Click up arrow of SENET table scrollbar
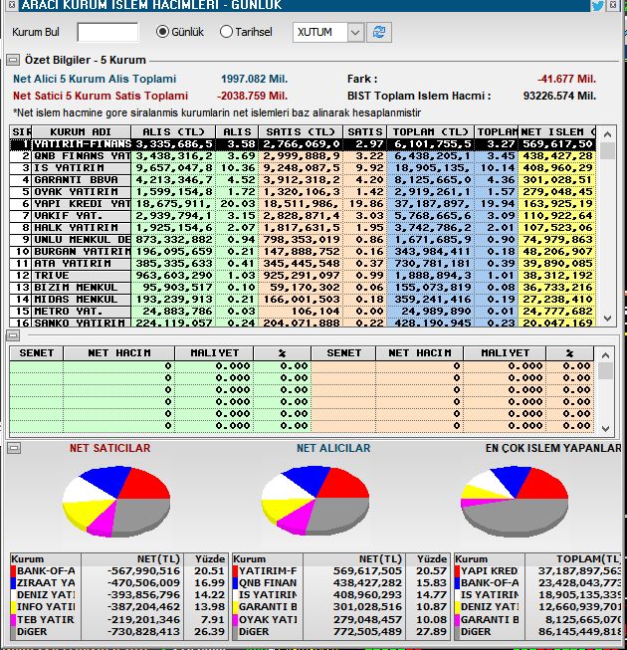Image resolution: width=627 pixels, height=650 pixels. click(605, 355)
